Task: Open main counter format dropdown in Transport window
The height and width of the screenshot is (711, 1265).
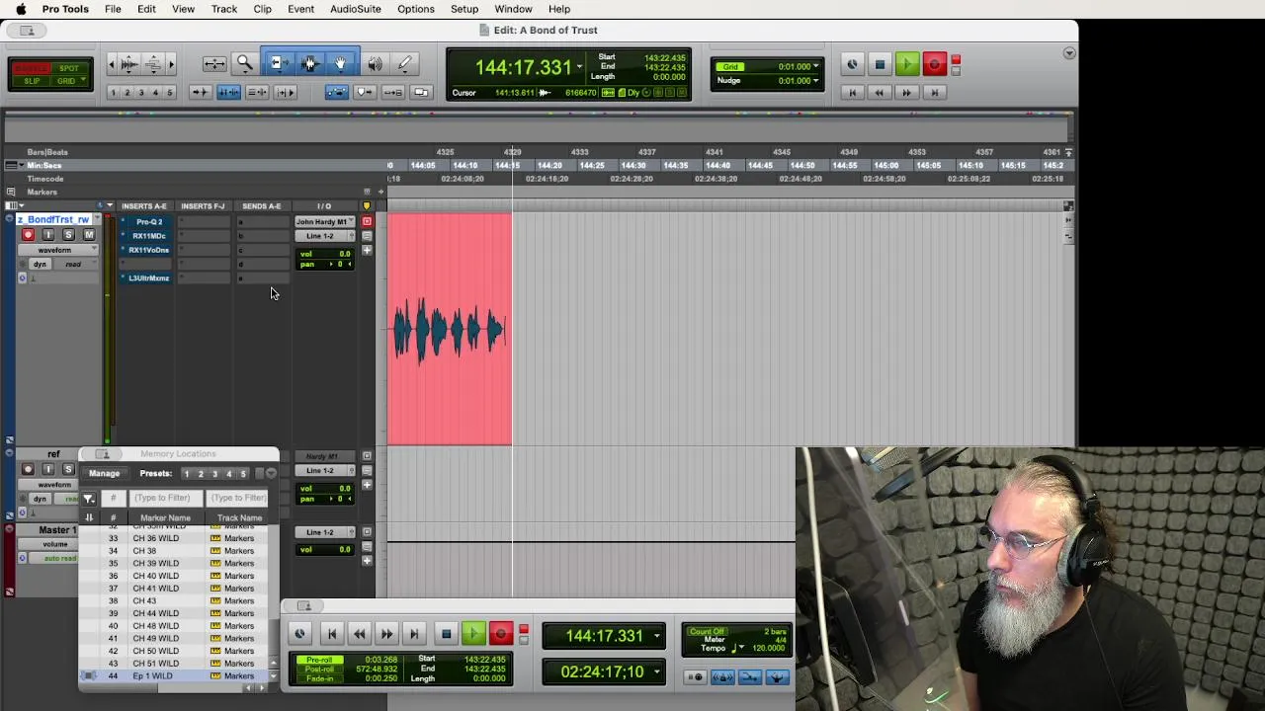Action: click(656, 636)
